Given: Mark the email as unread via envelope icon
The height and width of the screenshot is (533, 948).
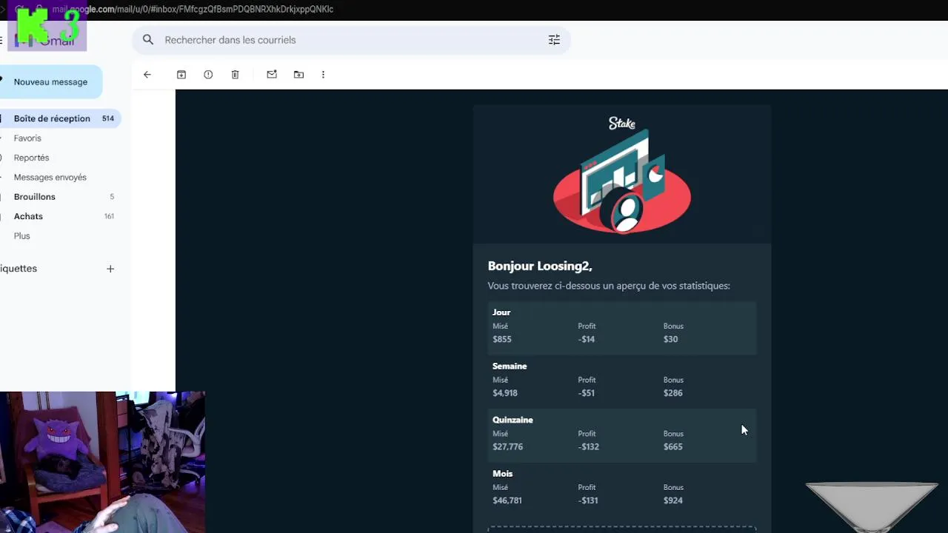Looking at the screenshot, I should pyautogui.click(x=272, y=75).
